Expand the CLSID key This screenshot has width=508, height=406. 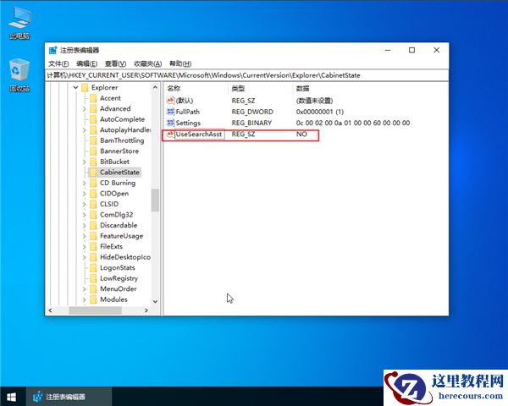click(x=84, y=205)
